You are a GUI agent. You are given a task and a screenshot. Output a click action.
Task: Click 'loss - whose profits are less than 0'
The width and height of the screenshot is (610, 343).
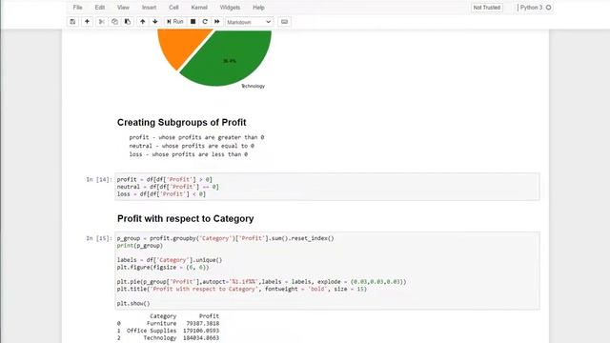[189, 154]
